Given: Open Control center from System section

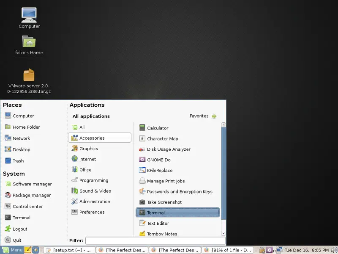Looking at the screenshot, I should (24, 207).
